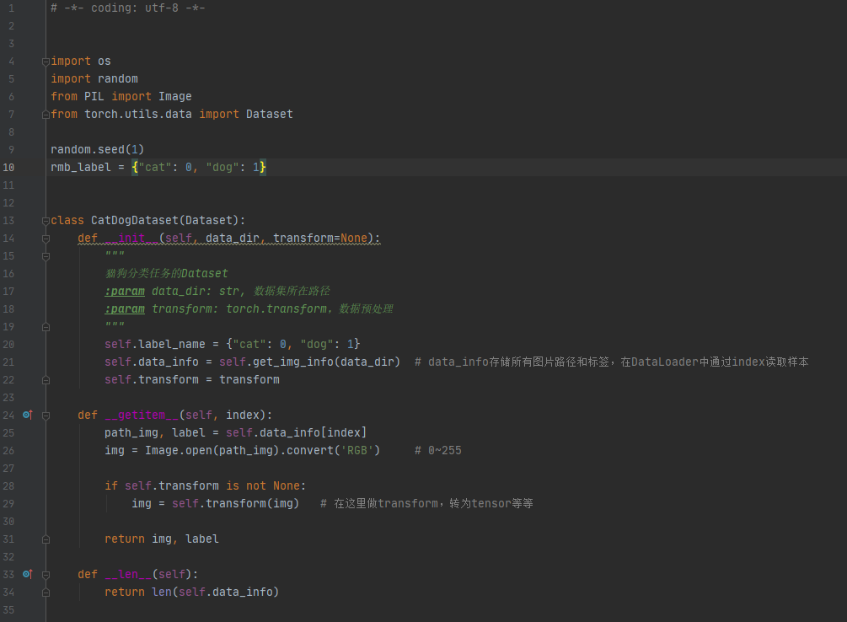Click 'label_name' on line 20
This screenshot has height=622, width=847.
(x=172, y=344)
